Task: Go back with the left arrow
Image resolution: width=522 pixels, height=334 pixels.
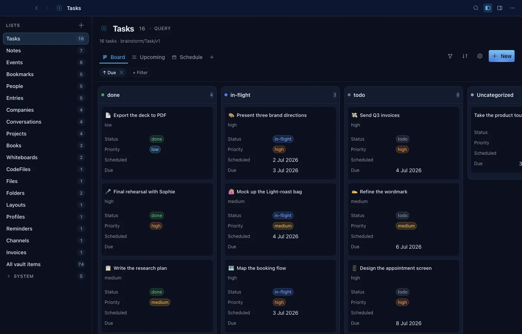Action: click(x=36, y=8)
